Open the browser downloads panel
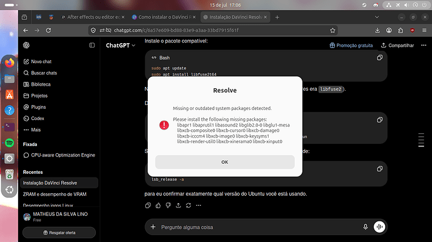Viewport: 432px width, 242px height. coord(377,30)
